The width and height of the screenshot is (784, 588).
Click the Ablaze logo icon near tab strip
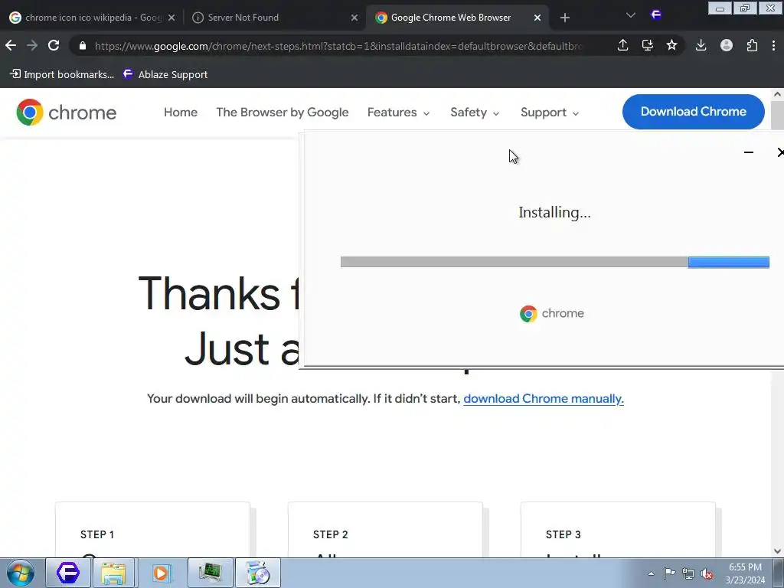tap(656, 15)
